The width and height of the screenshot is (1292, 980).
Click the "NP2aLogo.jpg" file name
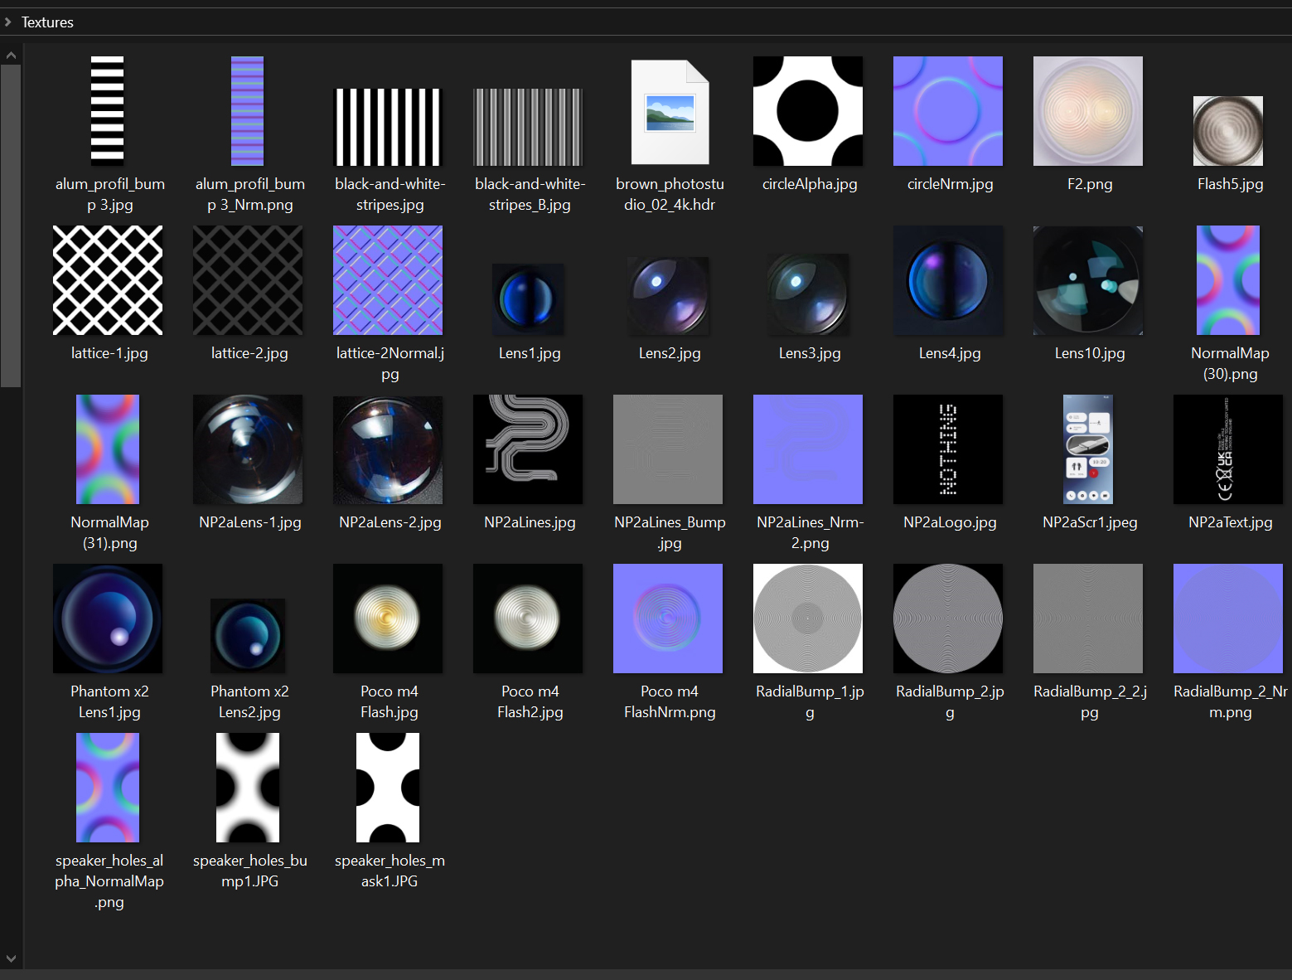(x=950, y=522)
